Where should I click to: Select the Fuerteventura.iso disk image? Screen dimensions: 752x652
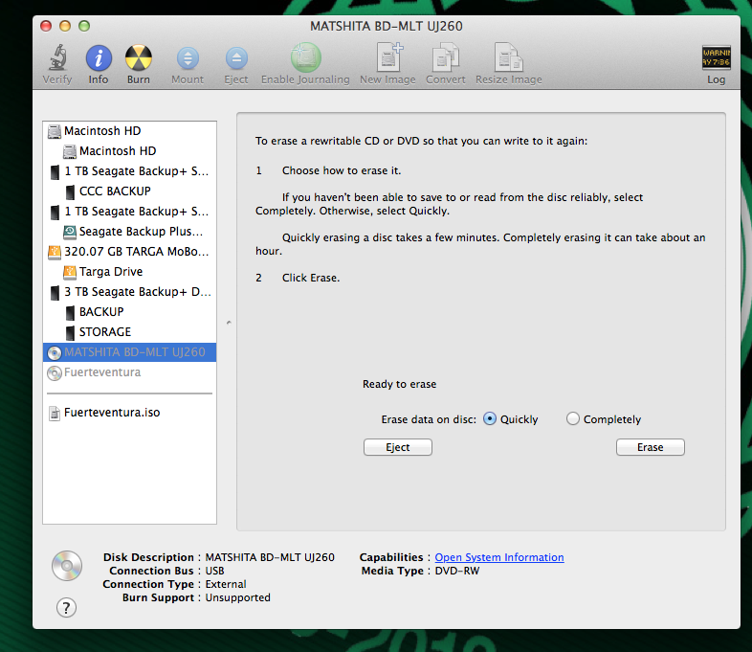(x=129, y=413)
